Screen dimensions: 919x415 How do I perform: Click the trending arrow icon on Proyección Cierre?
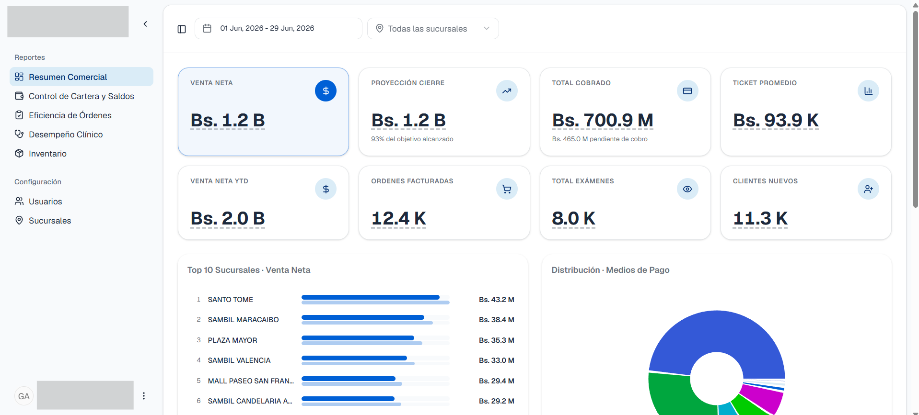click(507, 91)
